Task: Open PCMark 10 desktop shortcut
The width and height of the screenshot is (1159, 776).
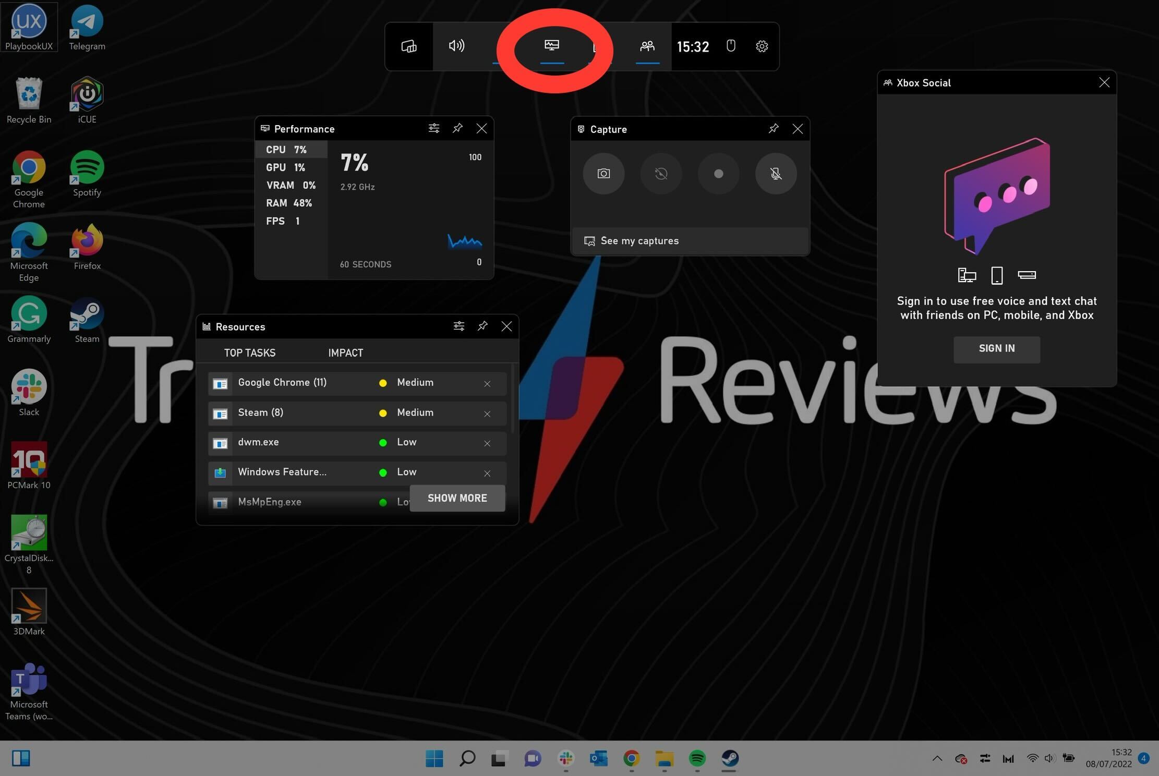Action: click(x=29, y=466)
